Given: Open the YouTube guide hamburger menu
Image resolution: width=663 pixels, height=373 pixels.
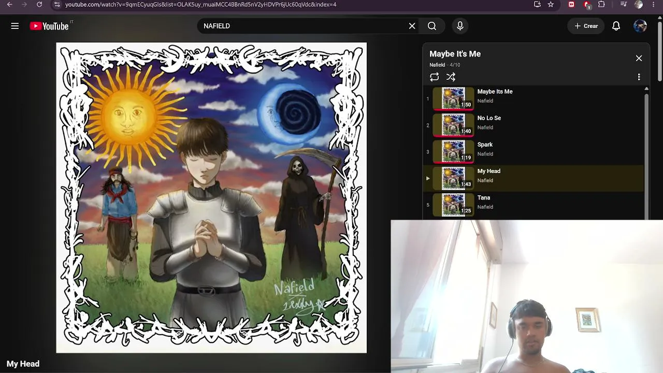Looking at the screenshot, I should pyautogui.click(x=15, y=26).
